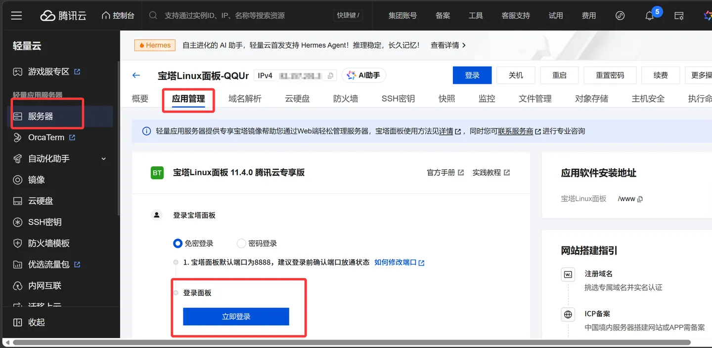The height and width of the screenshot is (348, 712).
Task: Switch to the 云硬盘 tab
Action: pos(297,99)
